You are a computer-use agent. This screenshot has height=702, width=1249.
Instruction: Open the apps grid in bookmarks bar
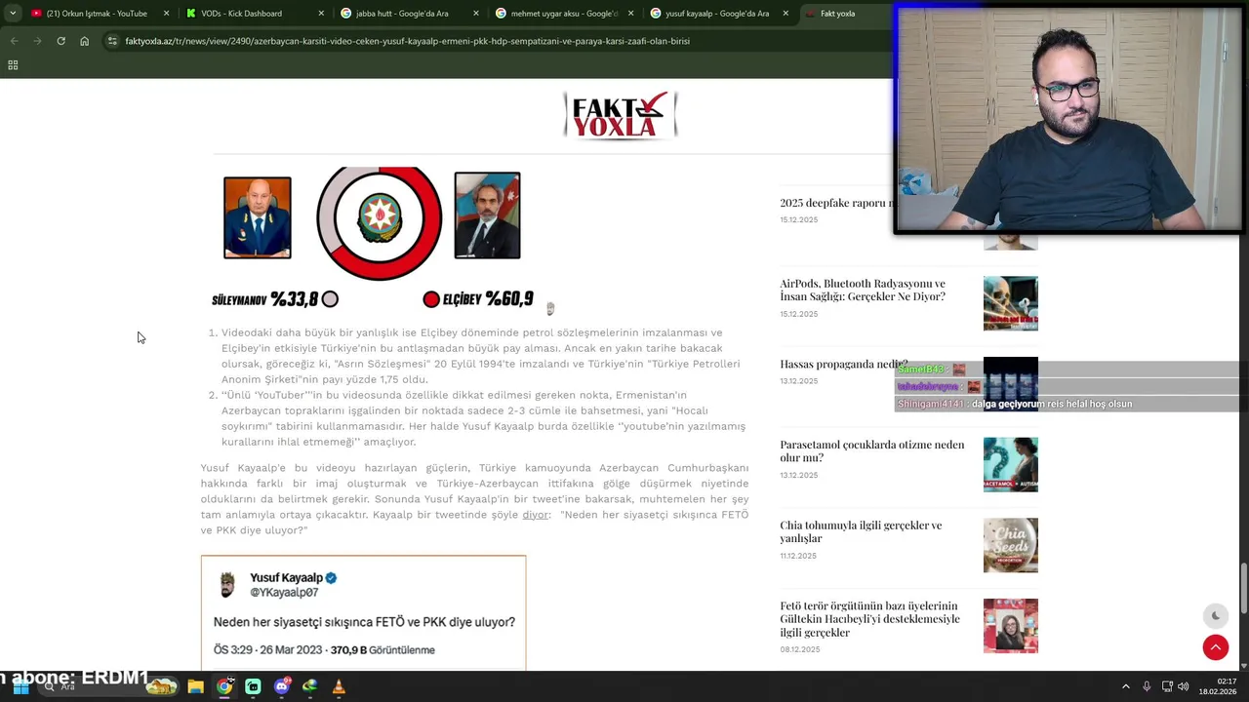point(13,65)
